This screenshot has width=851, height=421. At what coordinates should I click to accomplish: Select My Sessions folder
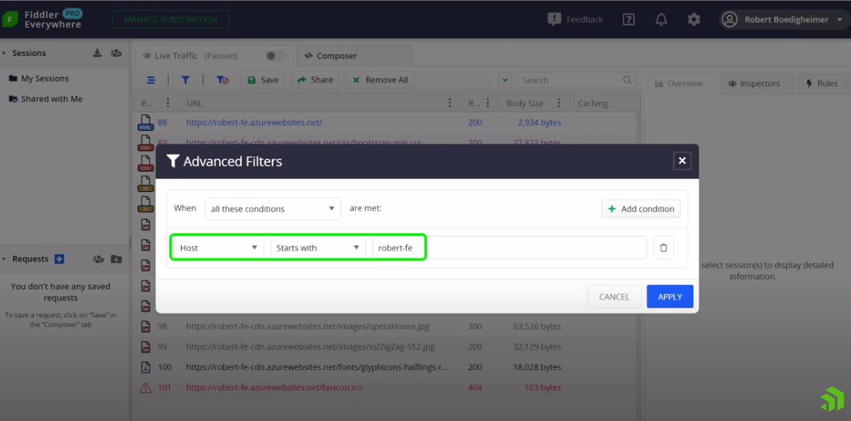pyautogui.click(x=39, y=79)
